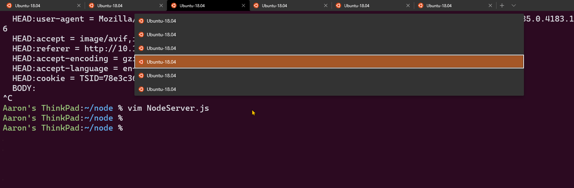
Task: Click Ubuntu icon of first switcher entry
Action: click(x=141, y=21)
